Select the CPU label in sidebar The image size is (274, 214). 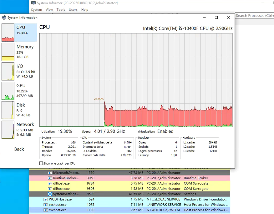[x=21, y=27]
